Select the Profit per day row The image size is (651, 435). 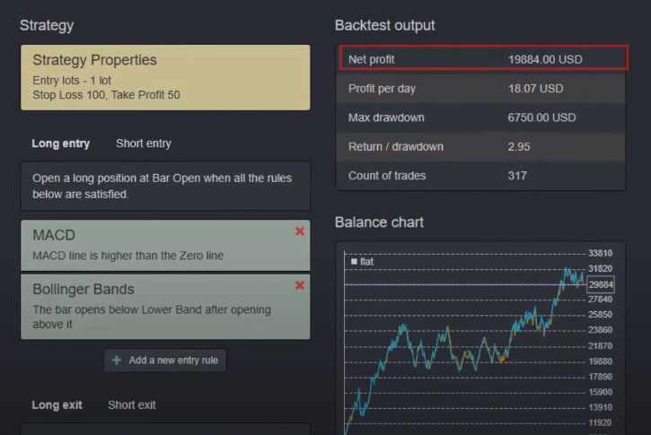click(483, 89)
